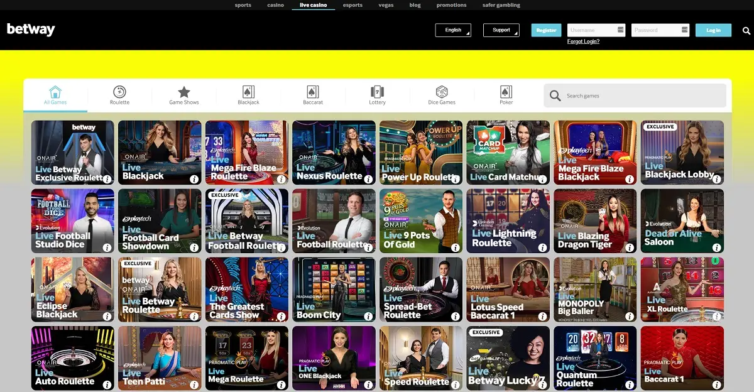Launch the Live XL Roulette game
The image size is (754, 392).
coord(682,289)
